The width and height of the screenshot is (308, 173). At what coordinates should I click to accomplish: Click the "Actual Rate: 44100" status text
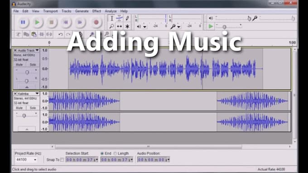[x=271, y=169]
